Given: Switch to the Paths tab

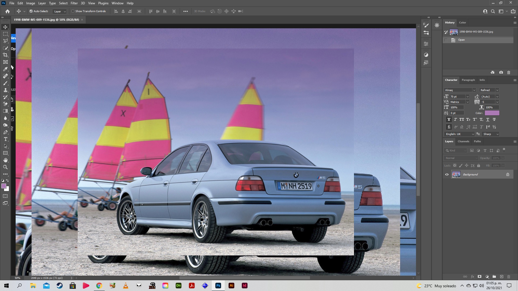Looking at the screenshot, I should click(x=477, y=141).
